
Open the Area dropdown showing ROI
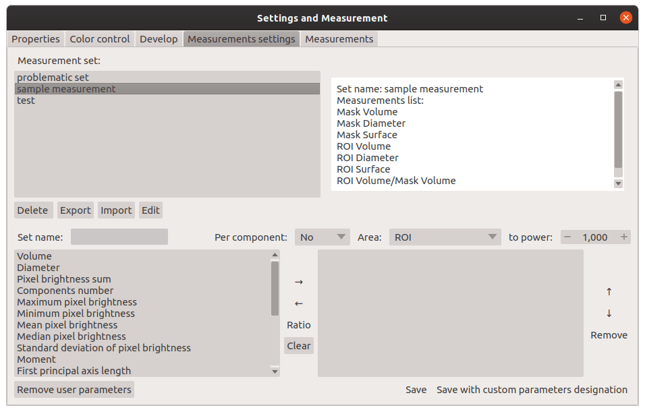pos(445,237)
